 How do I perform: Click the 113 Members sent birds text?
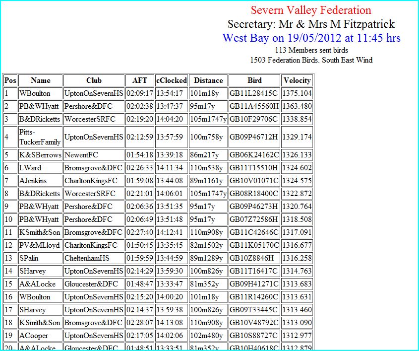coord(311,50)
